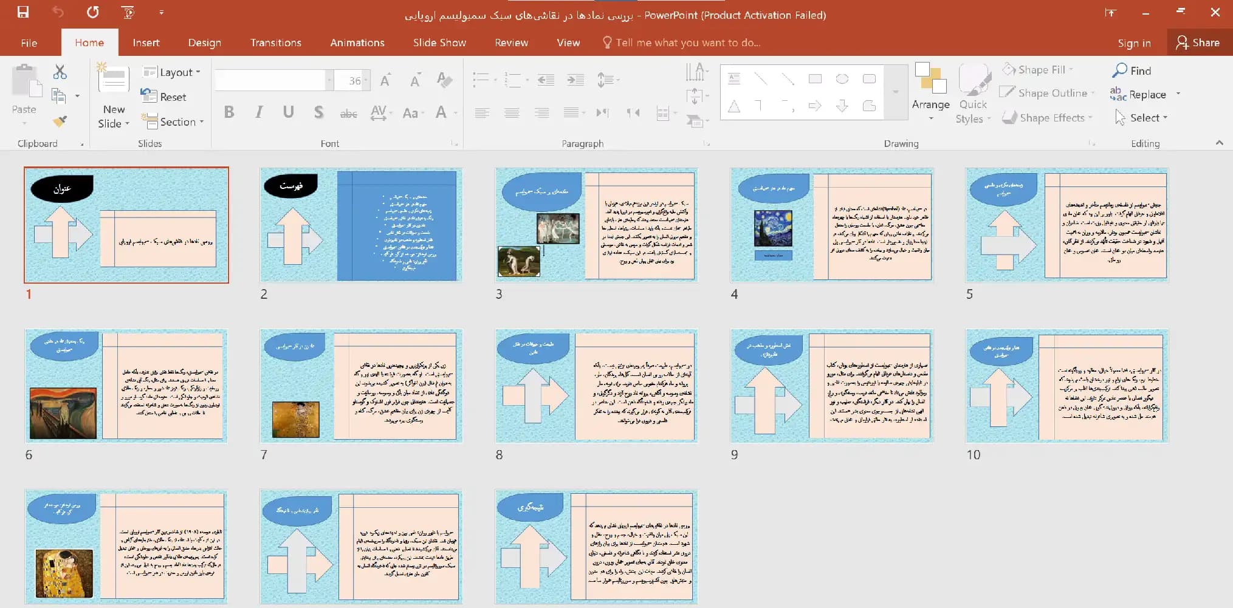Screen dimensions: 1233x608
Task: Click the Increase Font Size icon
Action: point(385,80)
